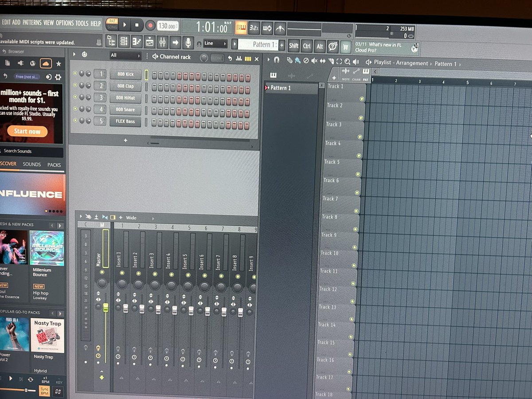This screenshot has height=399, width=532.
Task: Open the Wide mixer layout dropdown
Action: click(x=140, y=218)
